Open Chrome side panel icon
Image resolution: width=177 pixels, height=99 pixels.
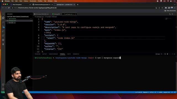(x=169, y=8)
